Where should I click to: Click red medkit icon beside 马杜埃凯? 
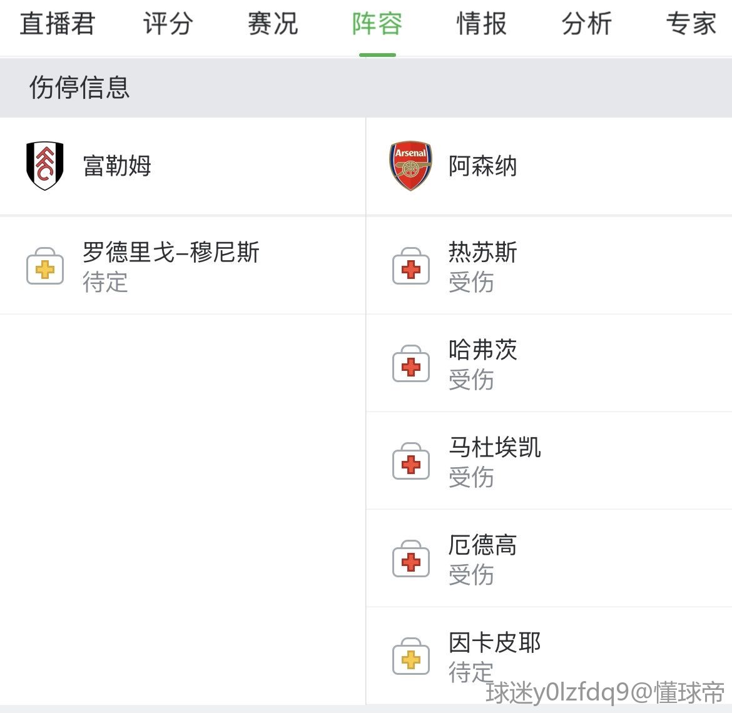click(x=410, y=462)
